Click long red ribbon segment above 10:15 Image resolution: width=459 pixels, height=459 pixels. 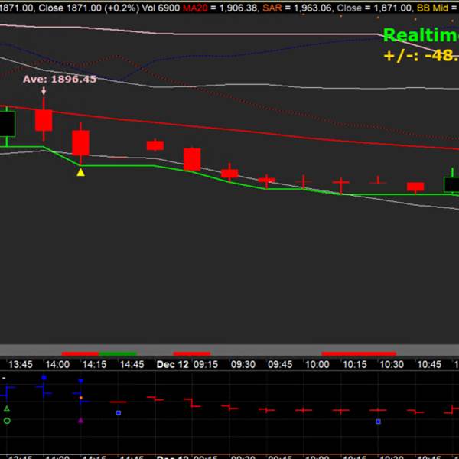[x=359, y=353]
